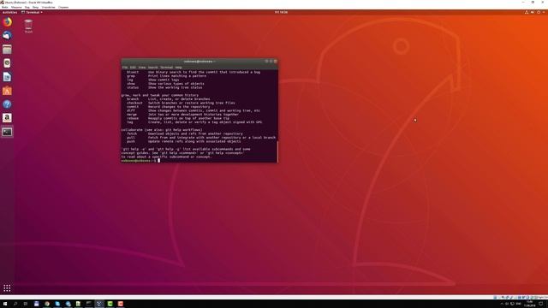Open the Chrome icon in Windows taskbar
Screen dimensions: 548x308
47,304
